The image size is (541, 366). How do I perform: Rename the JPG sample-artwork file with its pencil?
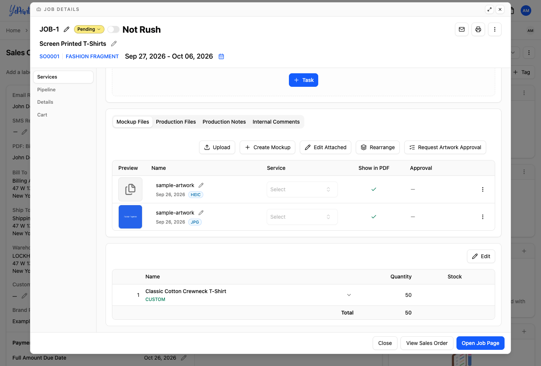coord(201,213)
